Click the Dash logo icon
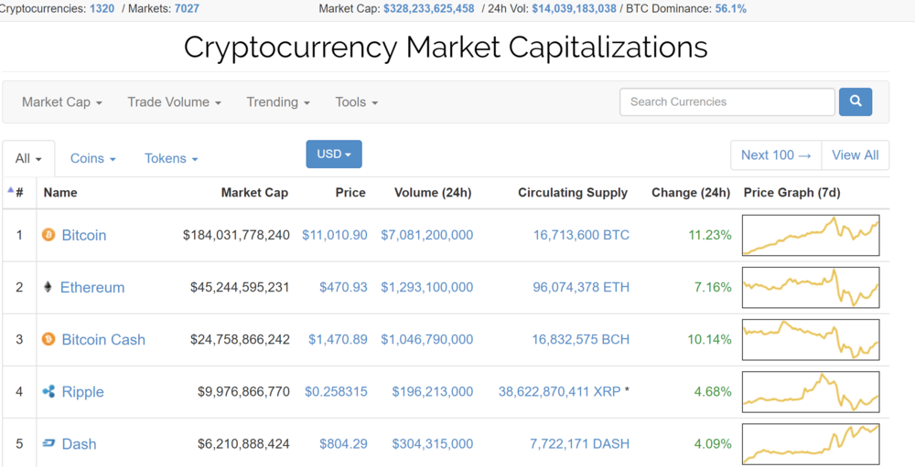915x467 pixels. [48, 443]
